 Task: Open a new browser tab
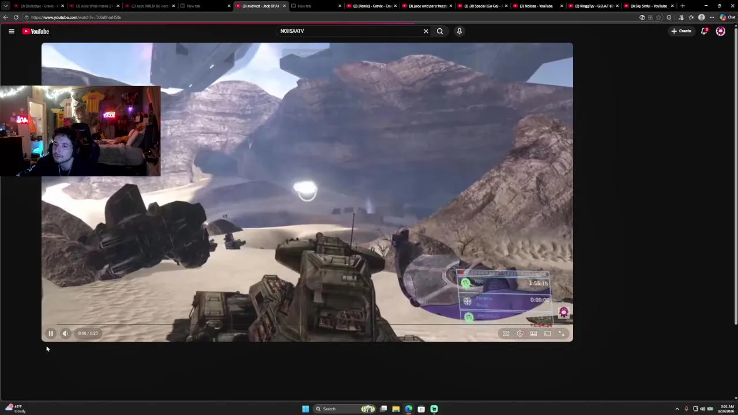tap(683, 6)
